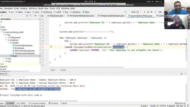
Task: Click the date and time in top bar
Action: pyautogui.click(x=89, y=1)
